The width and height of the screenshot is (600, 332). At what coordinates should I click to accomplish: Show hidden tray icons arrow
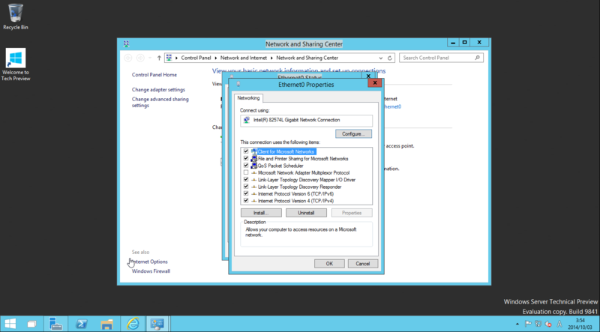517,324
